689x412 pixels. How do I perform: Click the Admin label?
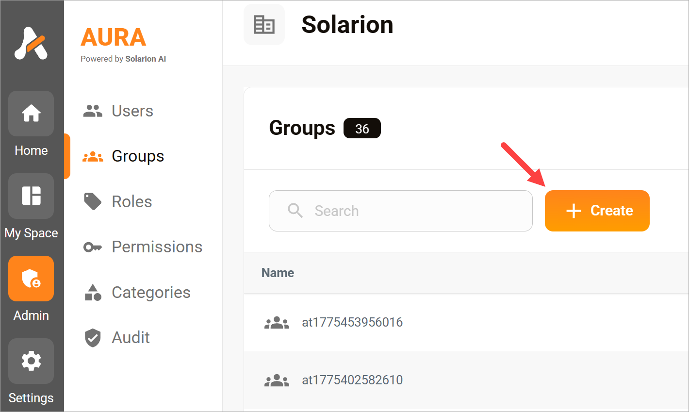click(x=31, y=315)
